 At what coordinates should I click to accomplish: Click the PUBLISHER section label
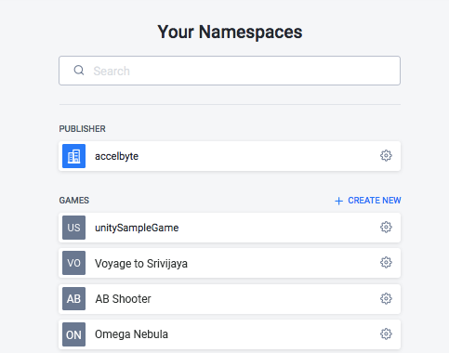coord(82,129)
